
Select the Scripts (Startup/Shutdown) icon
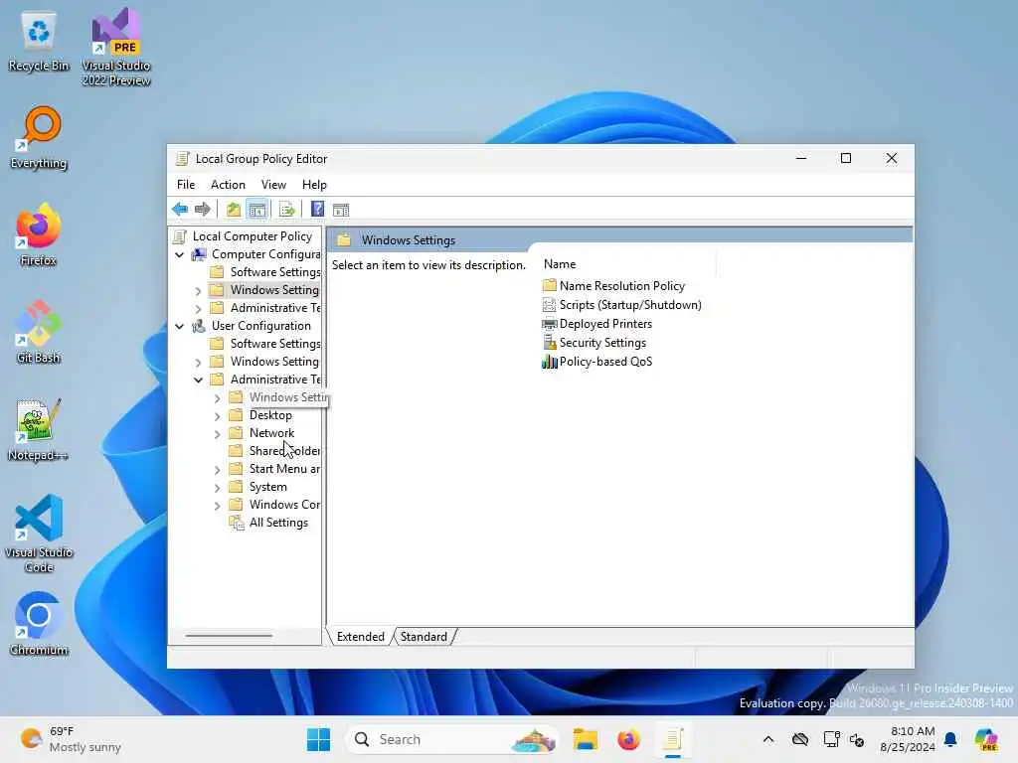[549, 304]
